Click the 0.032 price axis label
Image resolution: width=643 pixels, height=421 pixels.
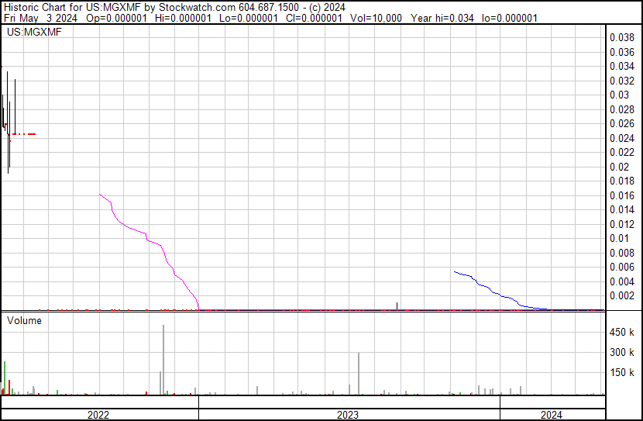[x=621, y=81]
